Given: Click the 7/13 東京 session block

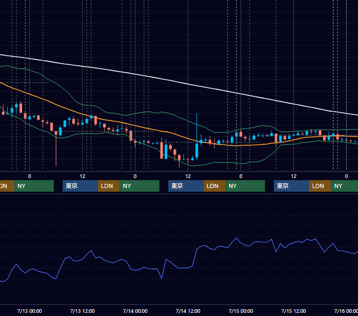Looking at the screenshot, I should pos(80,186).
